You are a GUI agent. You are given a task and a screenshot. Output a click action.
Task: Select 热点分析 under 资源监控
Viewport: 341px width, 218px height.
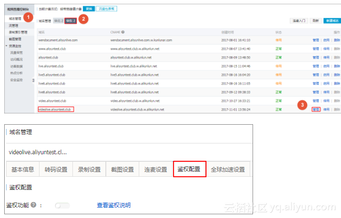16,73
